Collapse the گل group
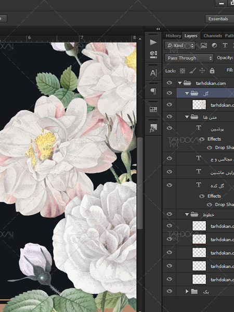The width and height of the screenshot is (234, 312). (187, 93)
